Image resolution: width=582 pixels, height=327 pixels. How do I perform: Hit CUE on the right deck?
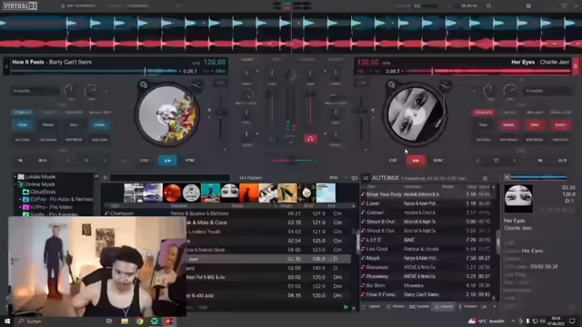pyautogui.click(x=393, y=161)
